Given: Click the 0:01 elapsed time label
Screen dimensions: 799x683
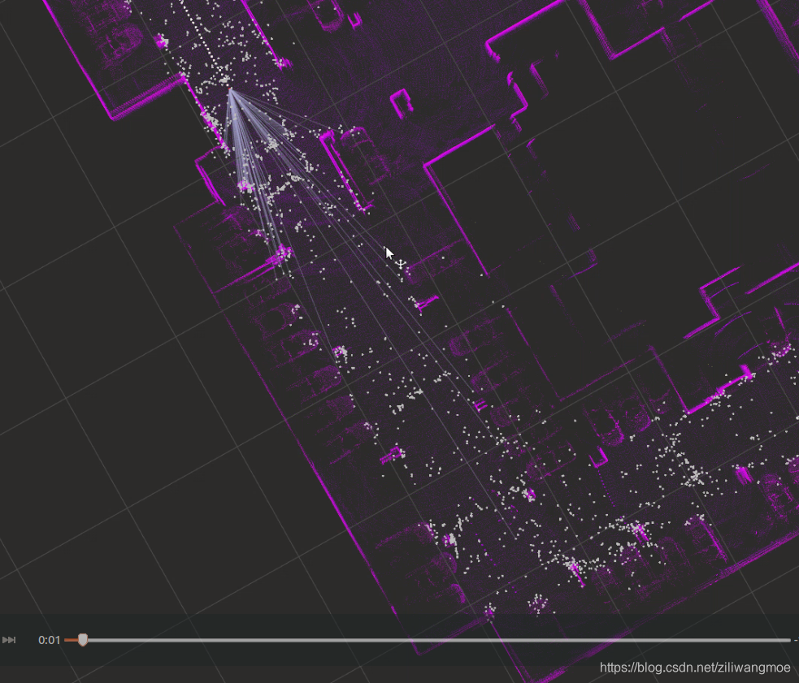Looking at the screenshot, I should [x=50, y=640].
